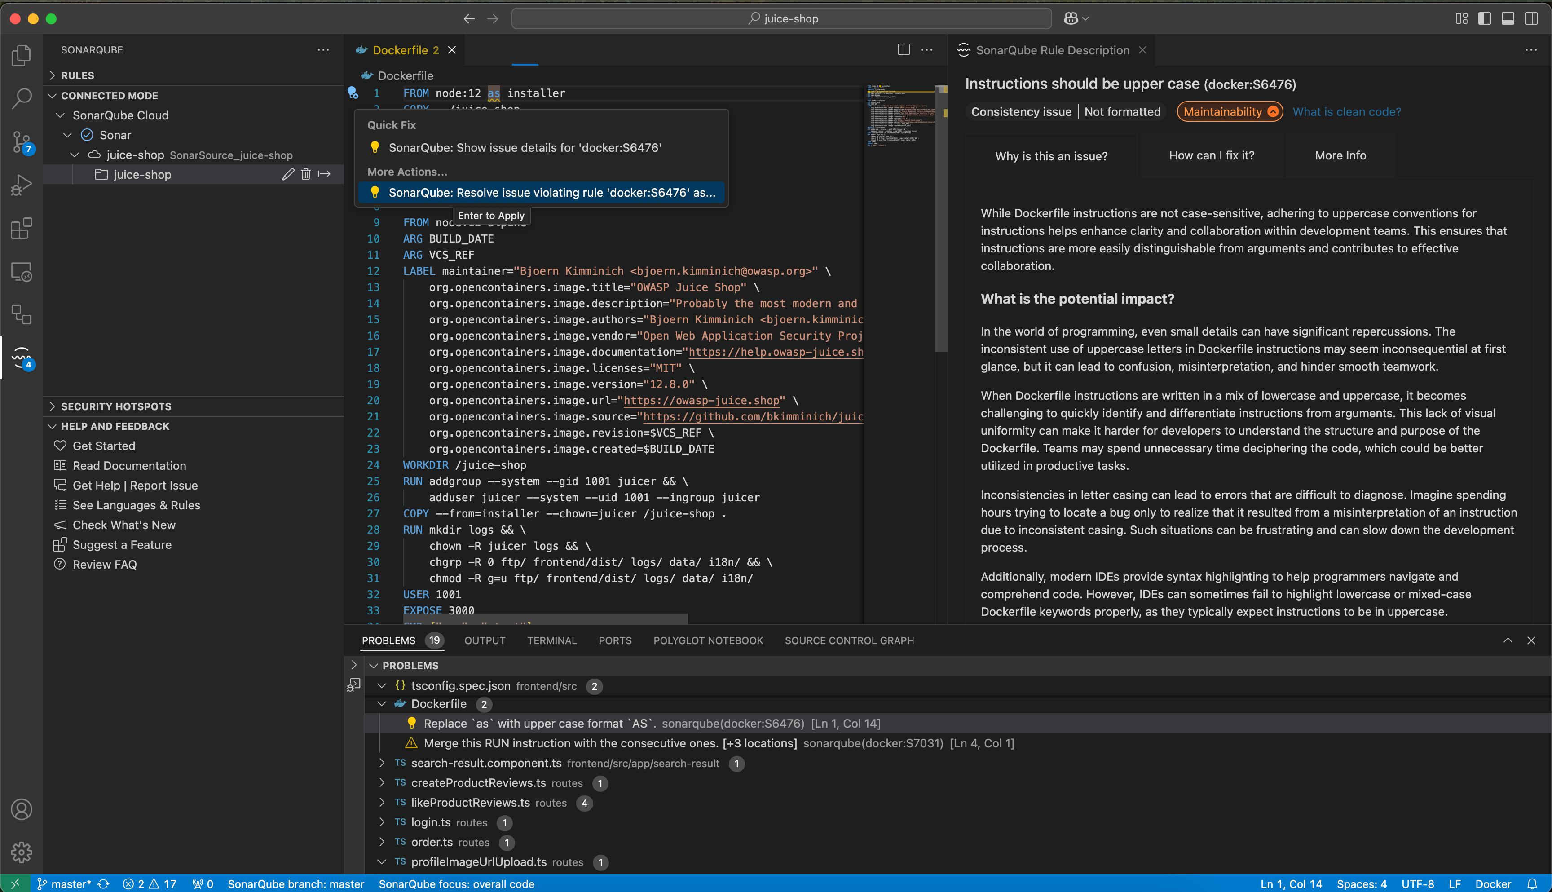Toggle bottom panel layout button

(x=1508, y=18)
